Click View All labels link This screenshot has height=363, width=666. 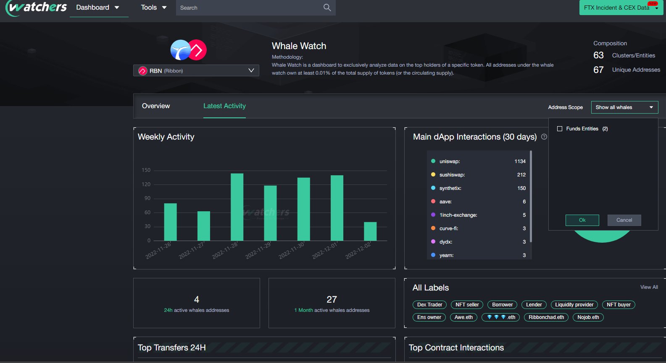click(649, 287)
